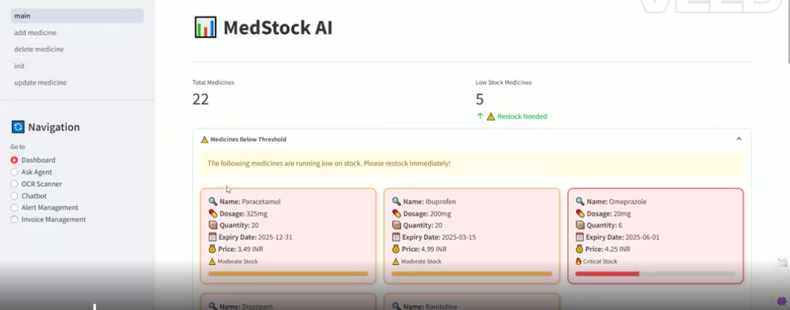Image resolution: width=790 pixels, height=310 pixels.
Task: Click the brain icon at bottom right corner
Action: pyautogui.click(x=781, y=301)
